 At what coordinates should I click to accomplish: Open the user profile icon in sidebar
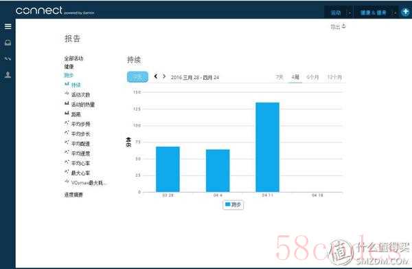tap(8, 75)
